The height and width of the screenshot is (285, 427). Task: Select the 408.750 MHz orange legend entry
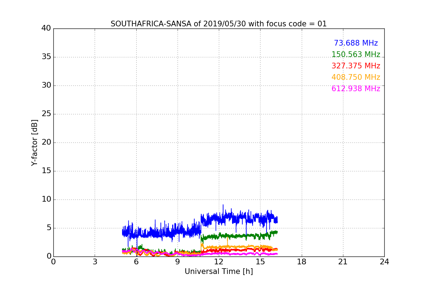click(356, 78)
